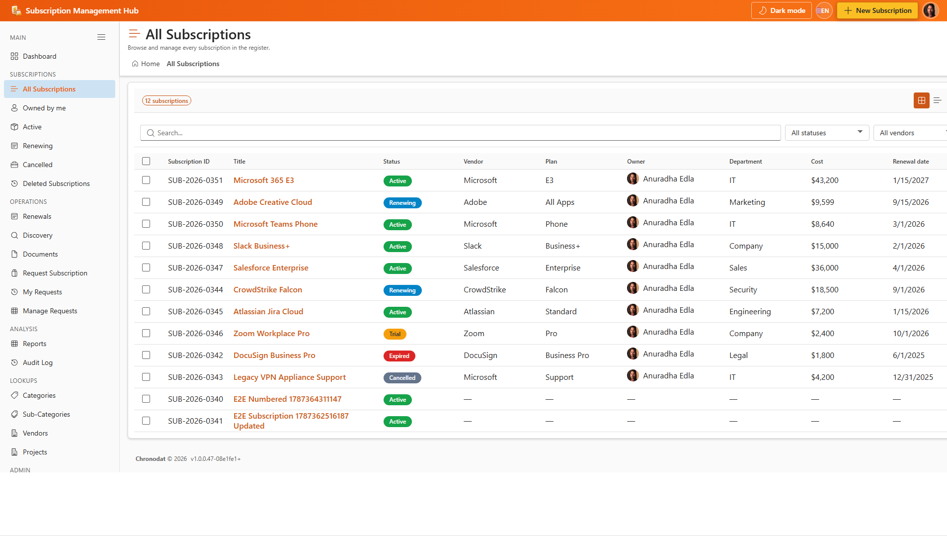Open the DocuSign Business Pro link
The image size is (947, 536).
pos(274,355)
